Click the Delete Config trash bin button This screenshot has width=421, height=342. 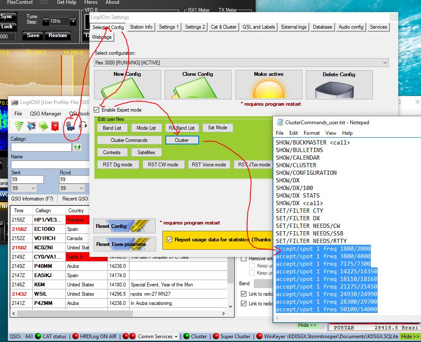339,85
